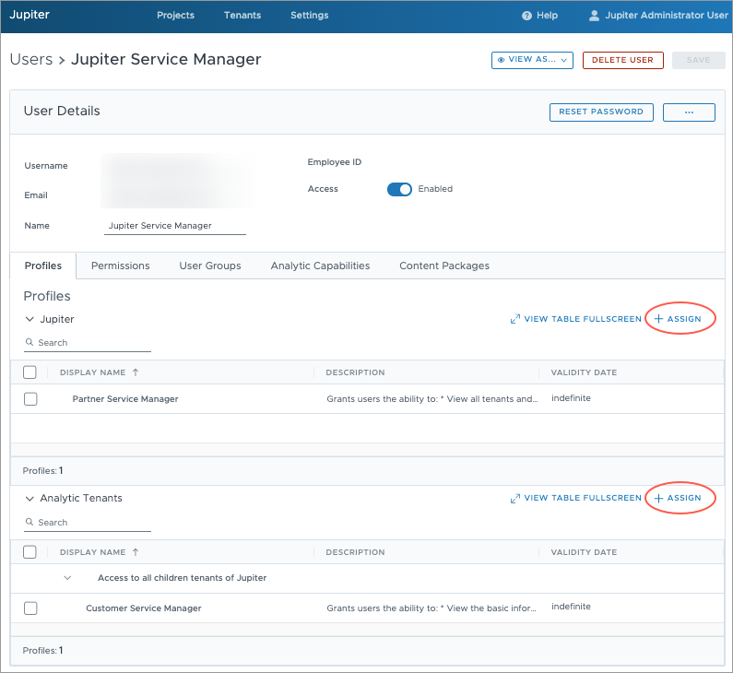Open the three-dots more actions button

click(x=689, y=112)
